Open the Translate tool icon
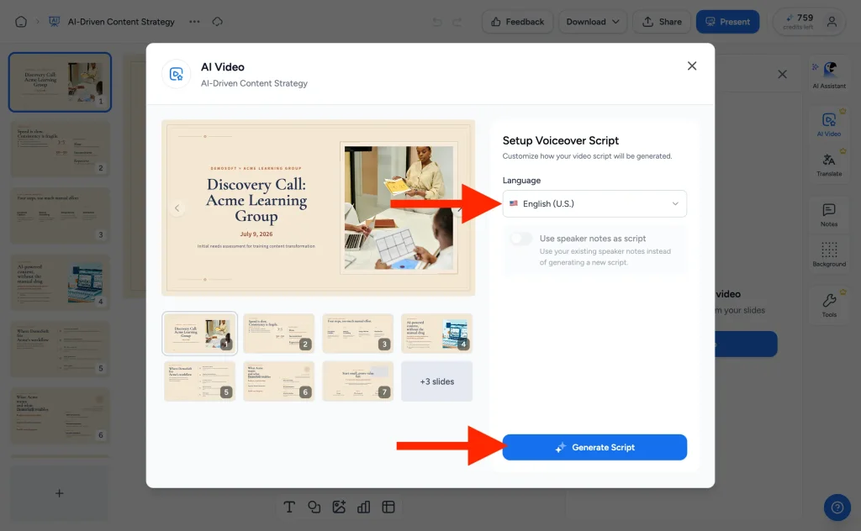861x531 pixels. (829, 165)
